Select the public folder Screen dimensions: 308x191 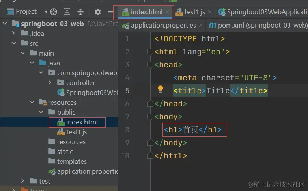[x=62, y=112]
